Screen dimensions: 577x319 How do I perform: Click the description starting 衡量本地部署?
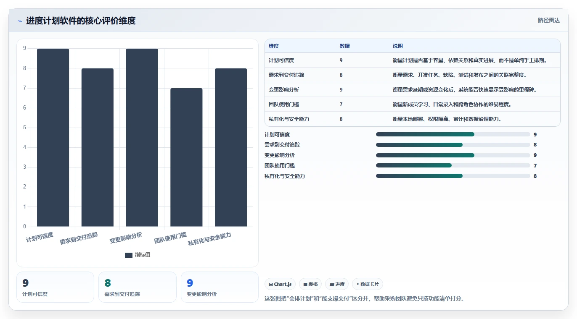(x=447, y=119)
